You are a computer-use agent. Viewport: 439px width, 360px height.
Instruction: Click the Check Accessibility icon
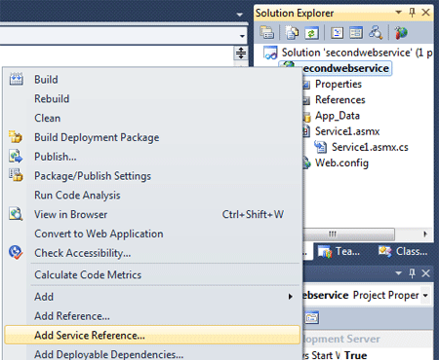[x=16, y=252]
